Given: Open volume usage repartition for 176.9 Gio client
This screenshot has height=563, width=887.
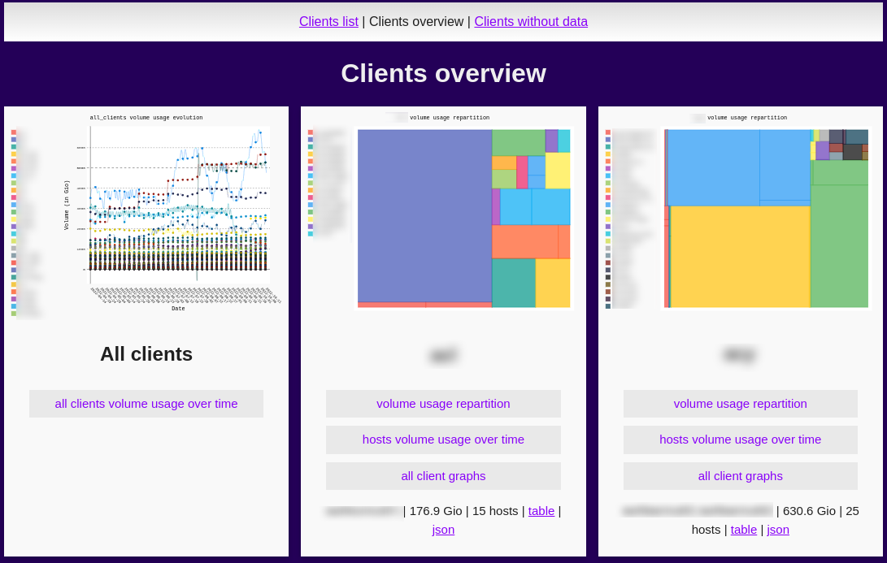Looking at the screenshot, I should coord(444,404).
